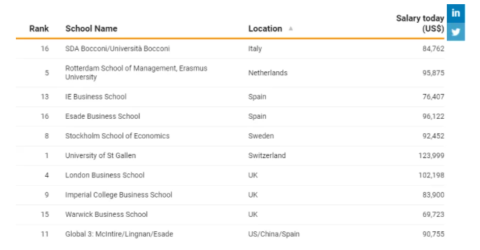Select London Business School row
Screen dimensions: 480x250
pos(230,175)
